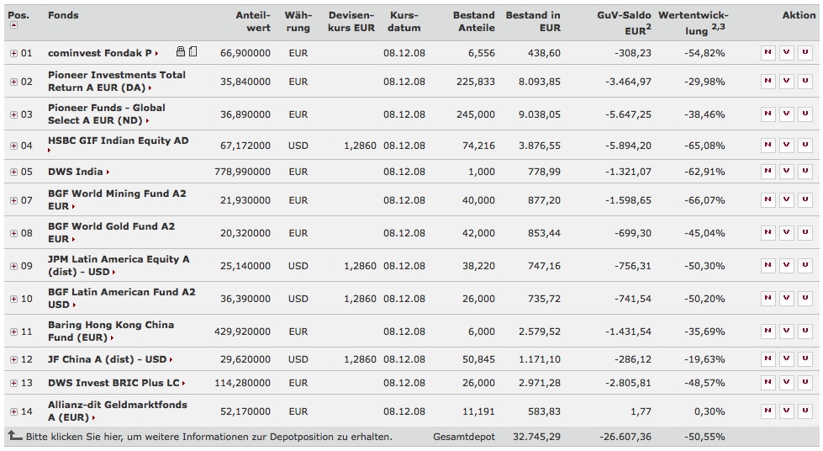Screen dimensions: 823x451
Task: Open the JF China A (dist) - USD link
Action: pos(107,359)
